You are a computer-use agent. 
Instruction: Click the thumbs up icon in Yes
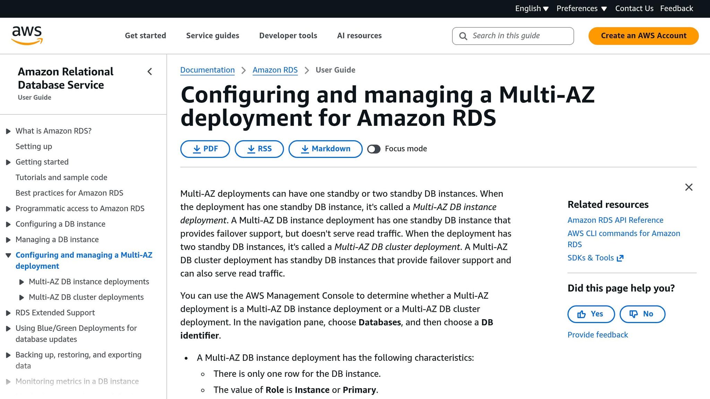581,314
